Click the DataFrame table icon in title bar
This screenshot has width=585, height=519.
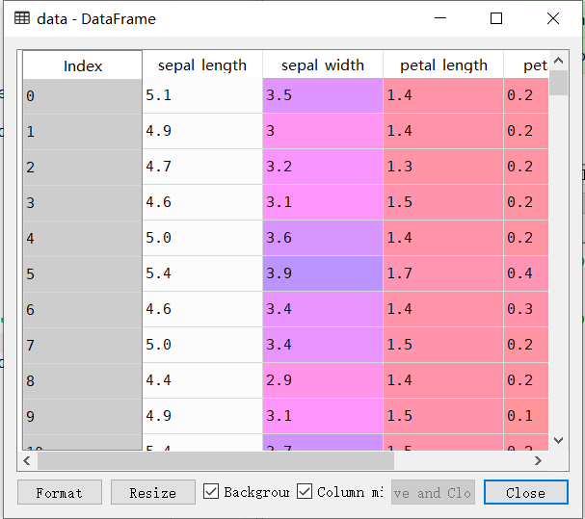pos(21,18)
